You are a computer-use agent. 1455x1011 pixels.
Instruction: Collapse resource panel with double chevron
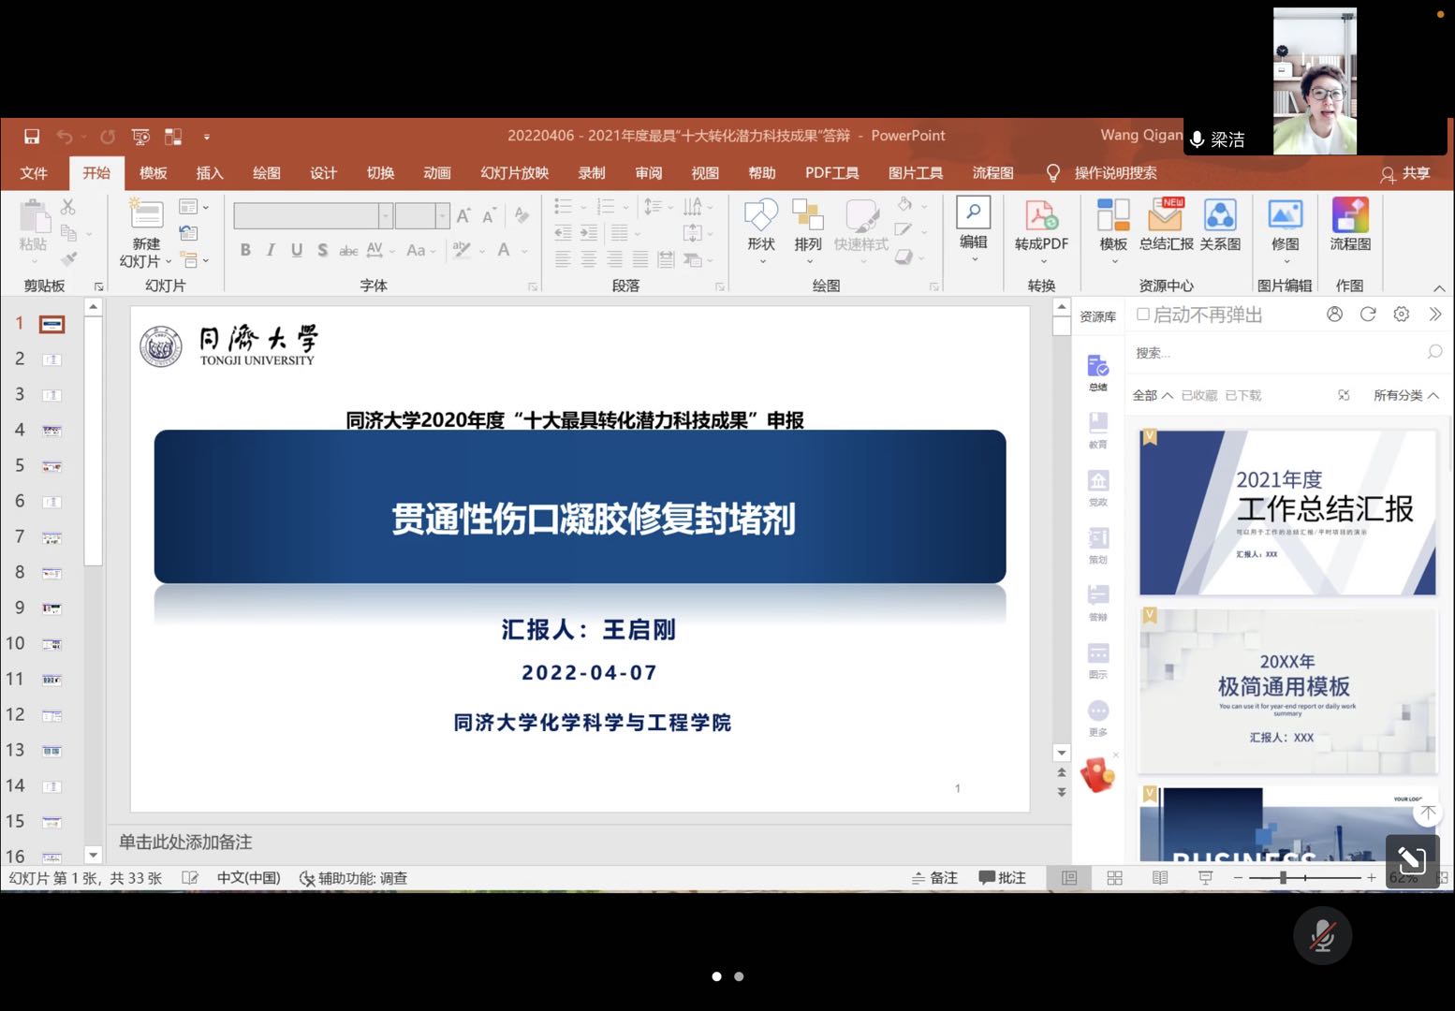tap(1435, 315)
